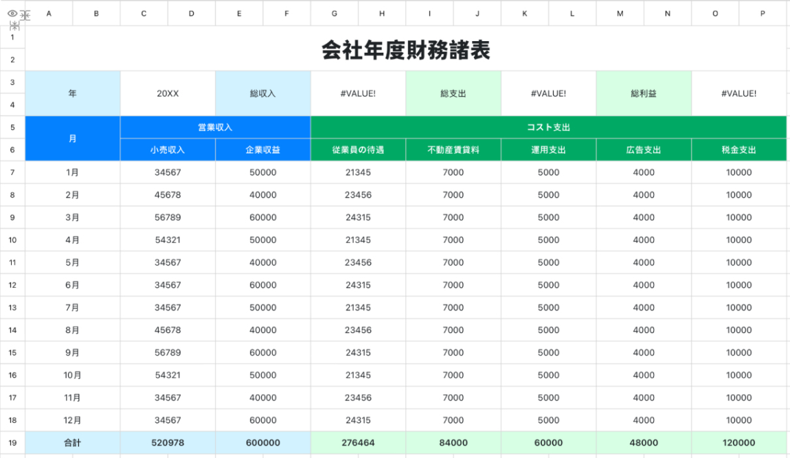Viewport: 790px width, 458px height.
Task: Click the blue 月 header cell
Action: coord(72,138)
